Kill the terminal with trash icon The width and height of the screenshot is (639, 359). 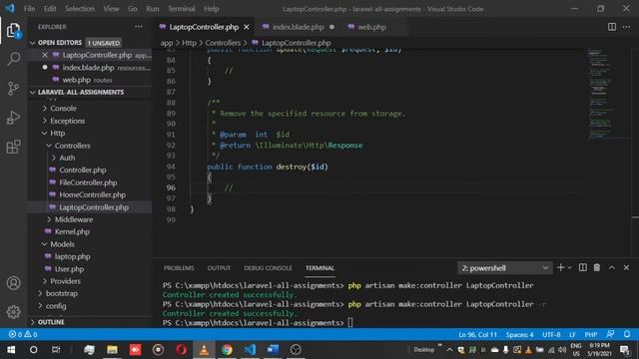[x=597, y=267]
